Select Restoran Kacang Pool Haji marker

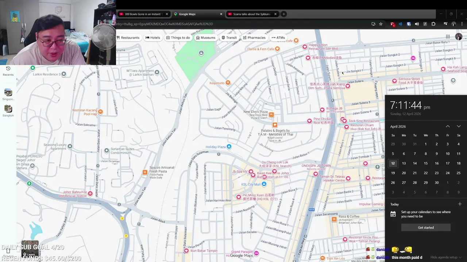click(x=100, y=112)
